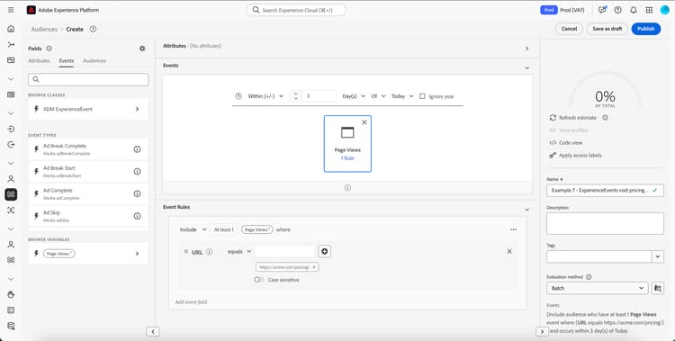
Task: Open the Within (+/-) dropdown
Action: click(x=265, y=96)
